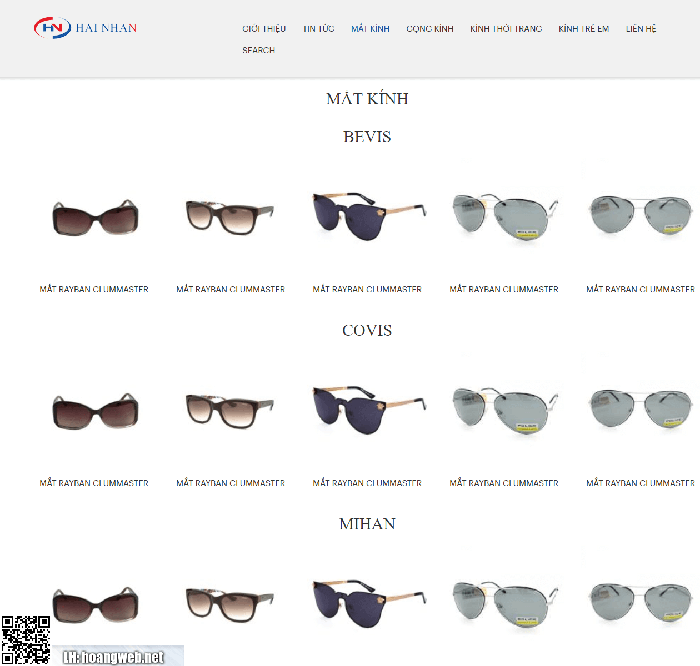Open first brown sunglasses in BEVIS row
The height and width of the screenshot is (666, 700).
(94, 218)
